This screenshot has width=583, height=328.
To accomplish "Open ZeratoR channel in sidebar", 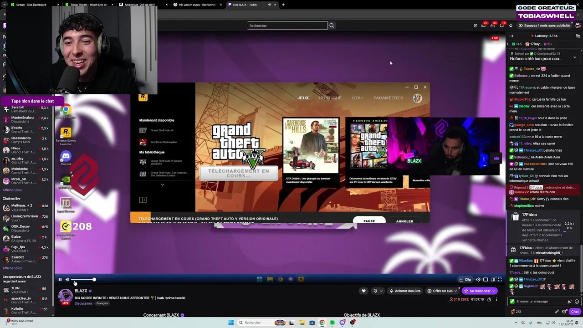I will pos(26,109).
